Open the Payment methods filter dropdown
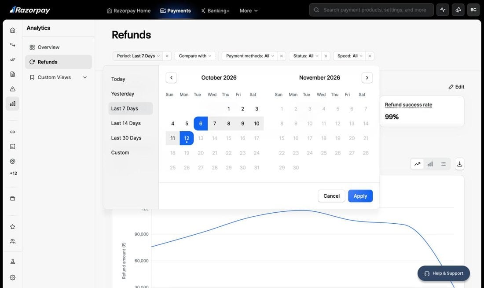Viewport: 484px width, 288px height. tap(250, 56)
